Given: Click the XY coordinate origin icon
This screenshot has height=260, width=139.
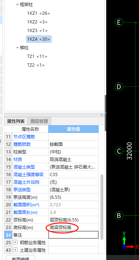Looking at the screenshot, I should pos(124,247).
